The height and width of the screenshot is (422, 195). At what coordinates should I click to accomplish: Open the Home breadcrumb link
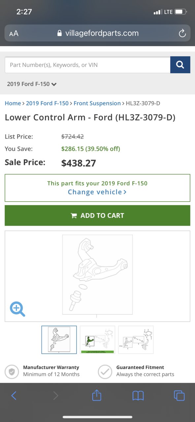(13, 103)
